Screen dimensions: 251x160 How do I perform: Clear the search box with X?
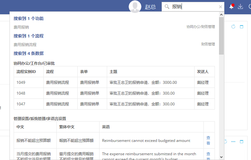221,7
